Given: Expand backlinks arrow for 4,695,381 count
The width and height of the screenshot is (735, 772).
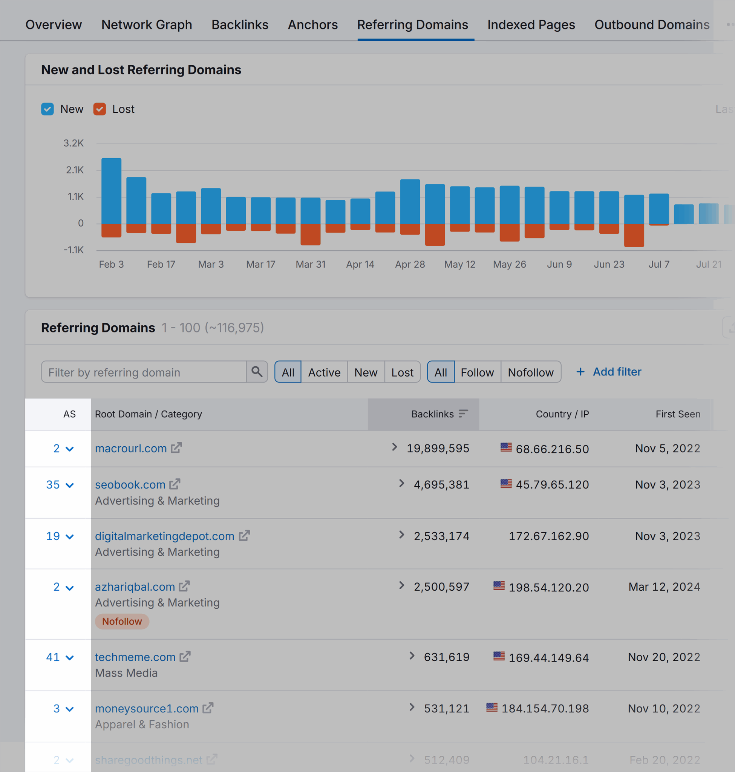Looking at the screenshot, I should pyautogui.click(x=401, y=484).
